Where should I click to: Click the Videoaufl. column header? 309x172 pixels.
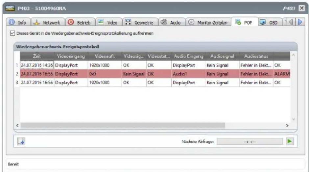click(105, 56)
